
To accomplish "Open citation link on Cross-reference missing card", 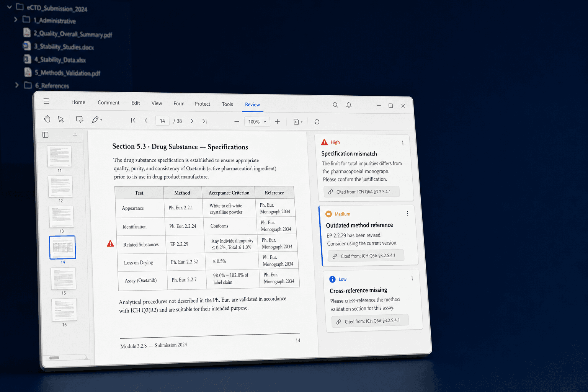I will pyautogui.click(x=370, y=321).
